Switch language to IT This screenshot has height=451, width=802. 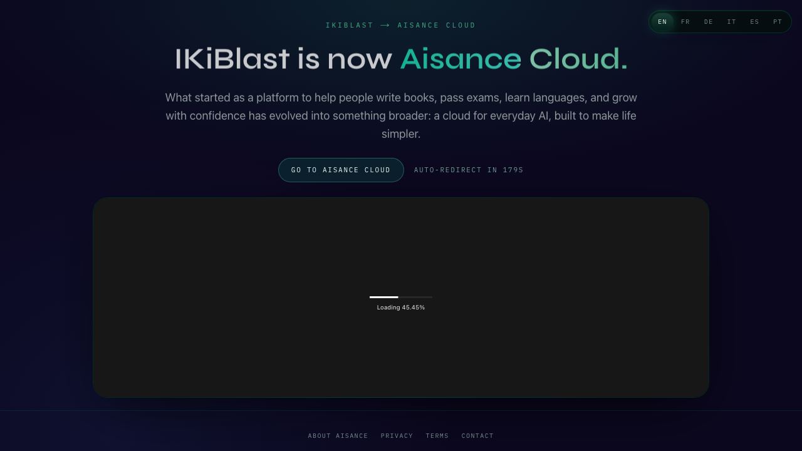pos(732,22)
